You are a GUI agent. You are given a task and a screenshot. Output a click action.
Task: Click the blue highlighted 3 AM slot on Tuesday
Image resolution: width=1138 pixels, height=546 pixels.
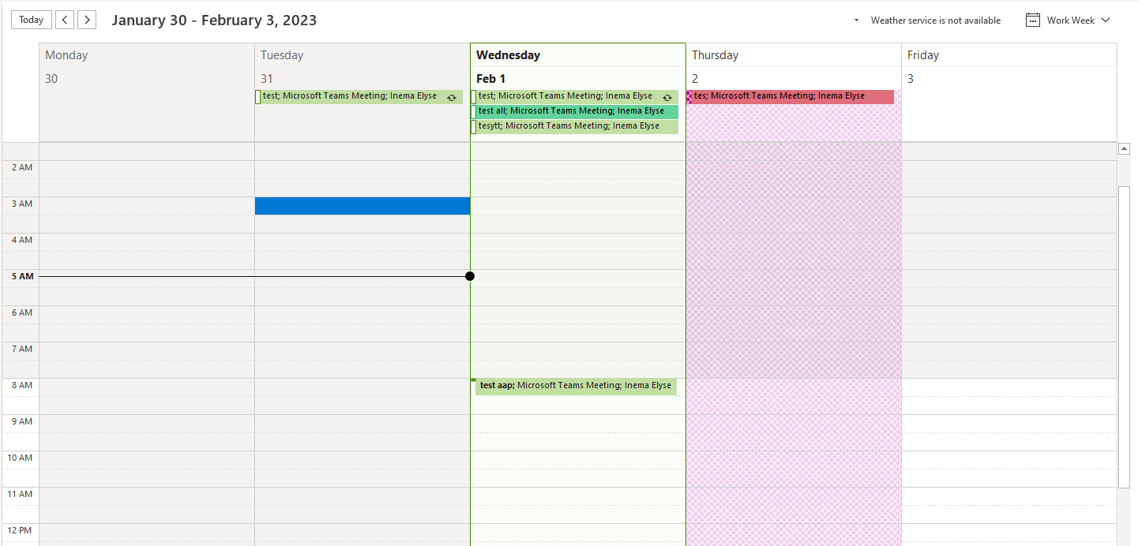[362, 205]
